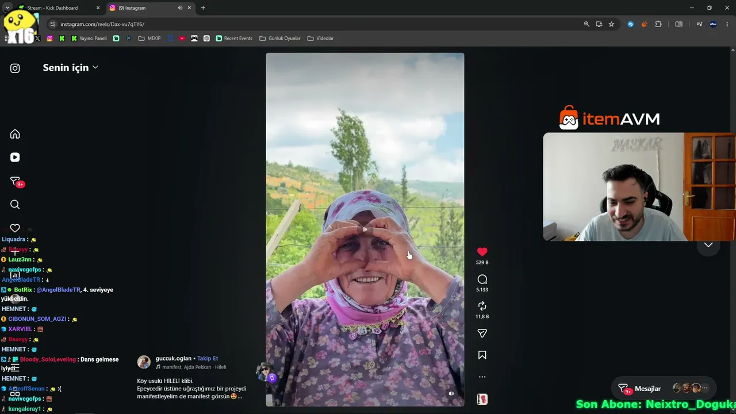Open Notifications heart in the sidebar
736x414 pixels.
15,228
